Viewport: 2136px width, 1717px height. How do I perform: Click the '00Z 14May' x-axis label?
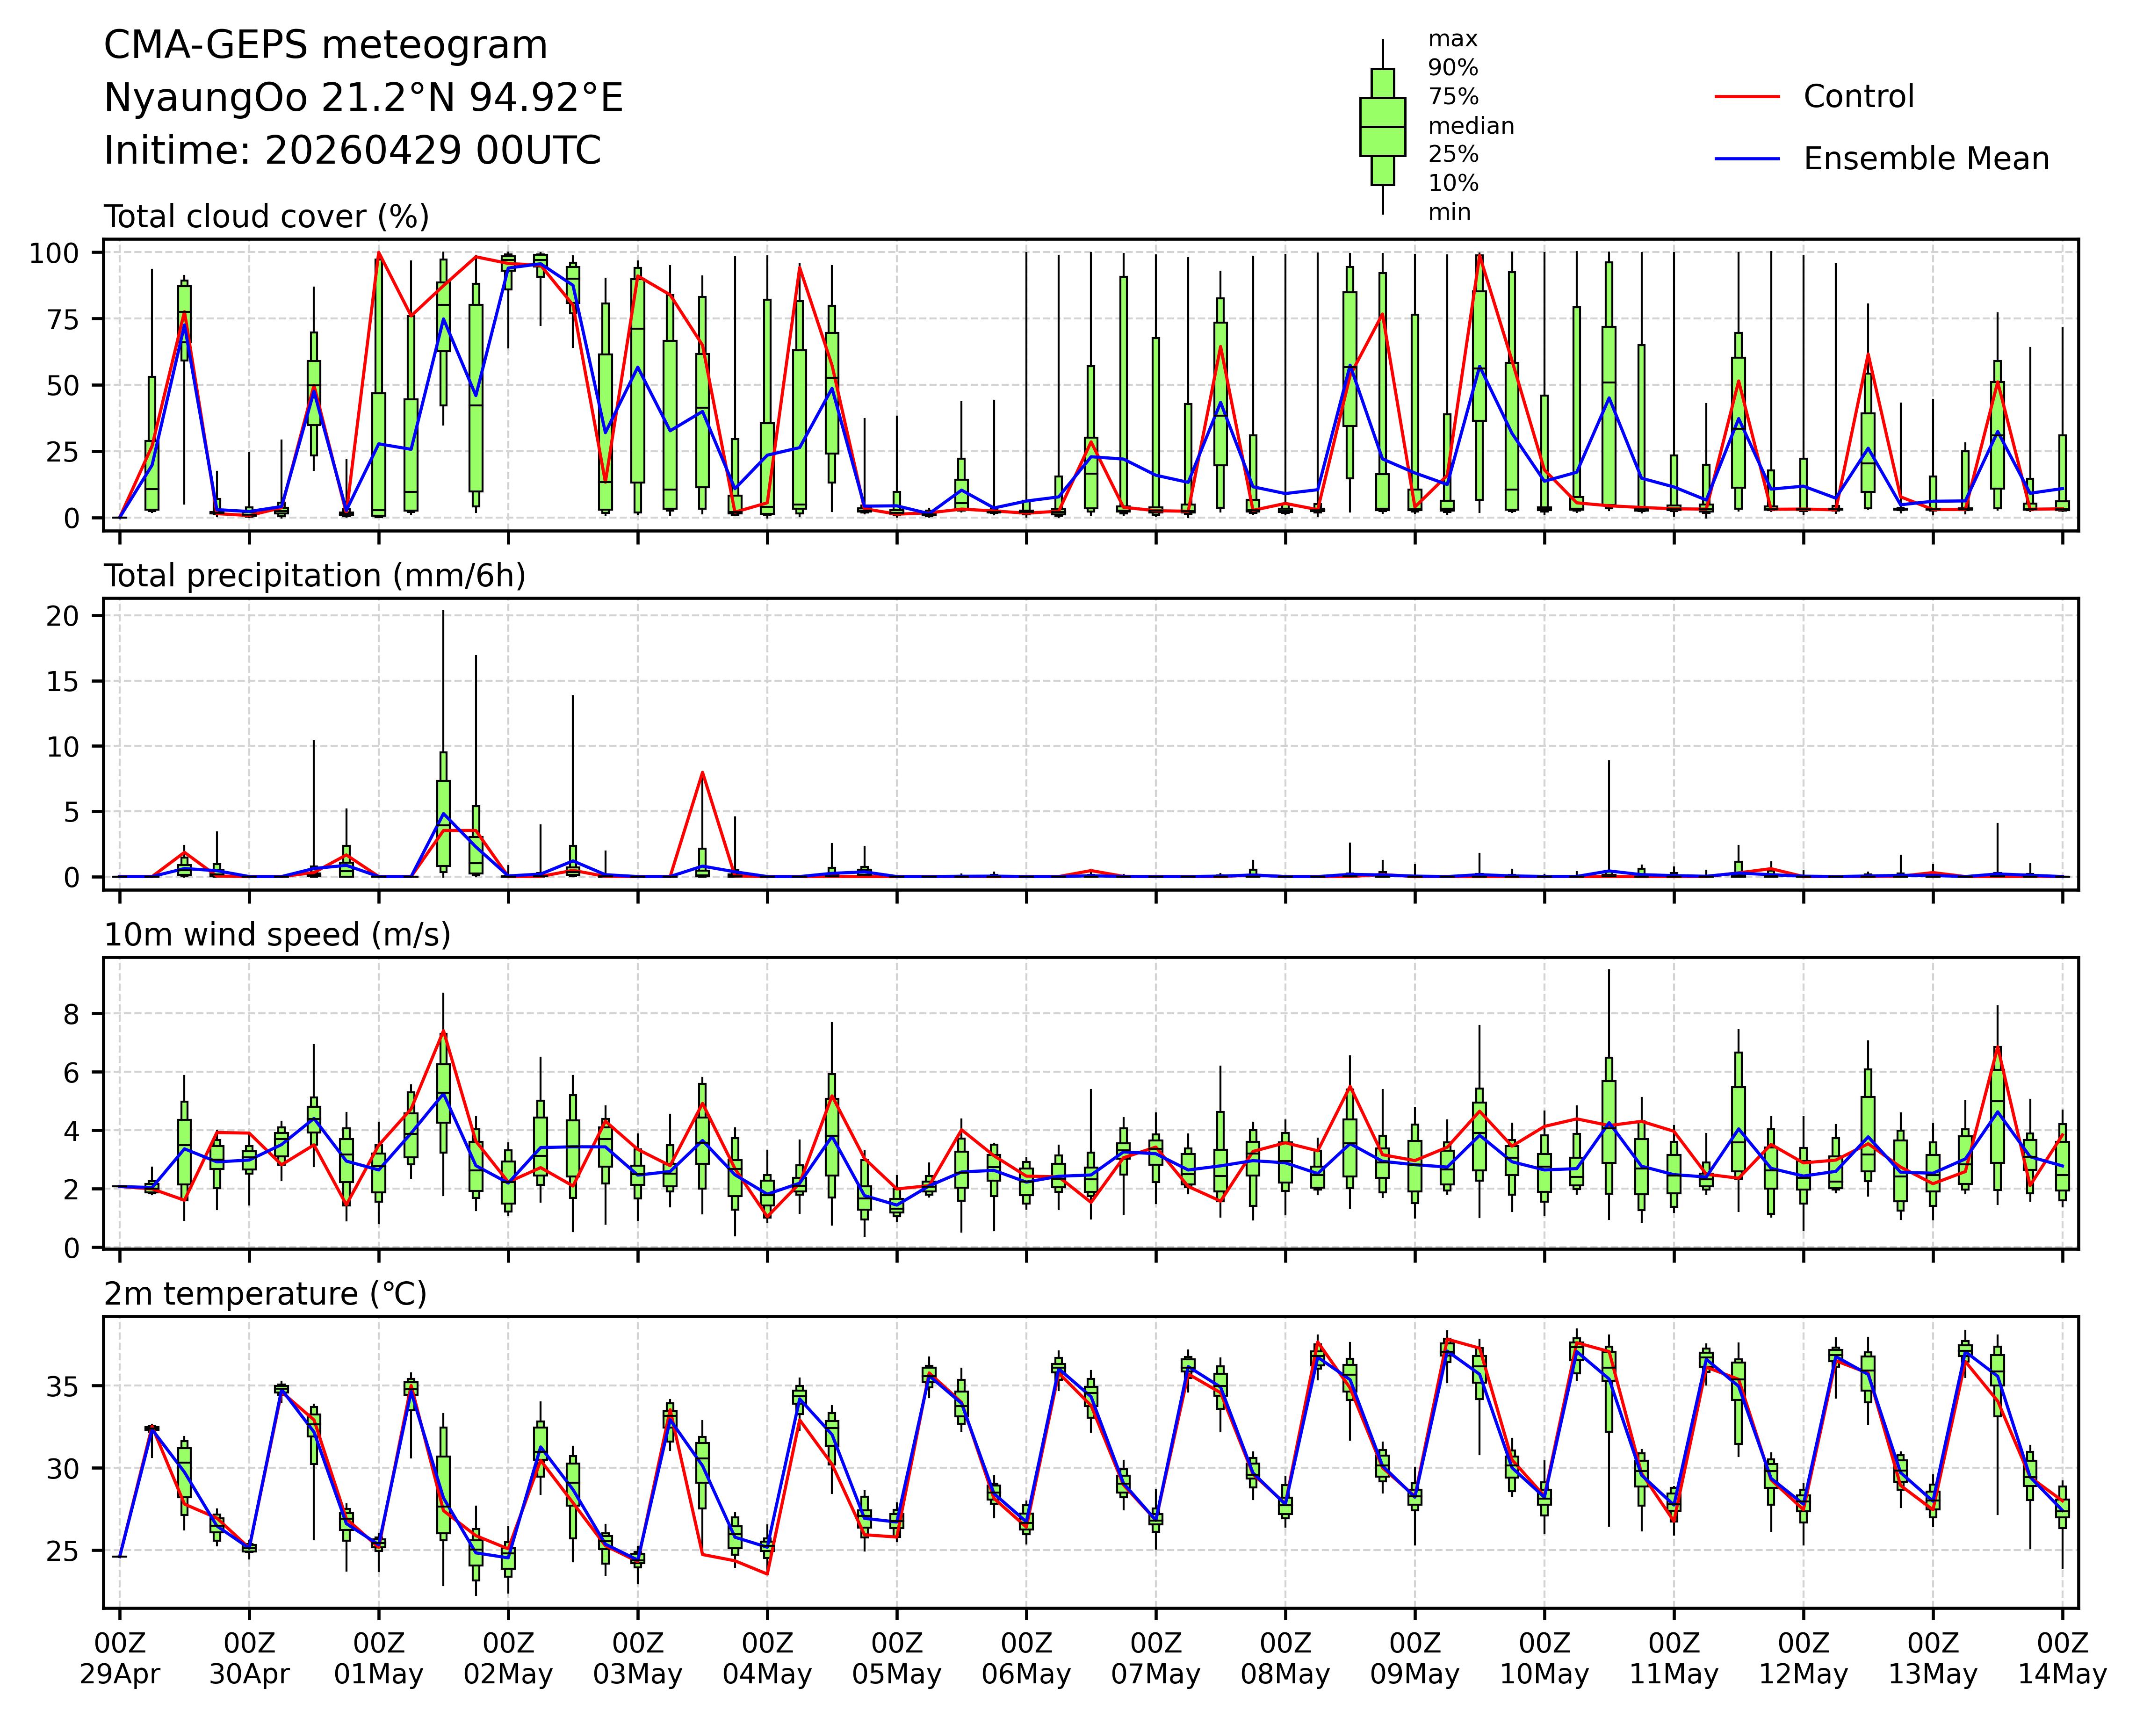click(2062, 1659)
